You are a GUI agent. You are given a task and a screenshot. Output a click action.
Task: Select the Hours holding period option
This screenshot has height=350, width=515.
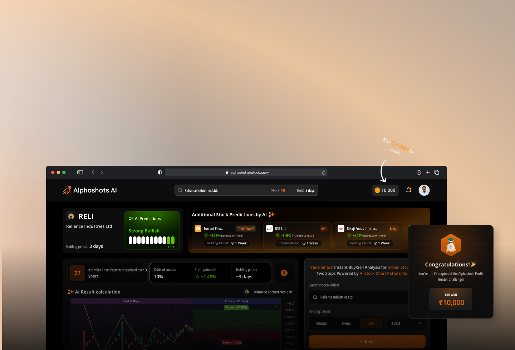346,324
